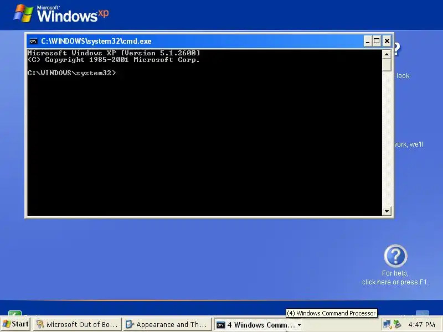Click the 4:47 PM clock
The image size is (443, 332).
tap(421, 325)
